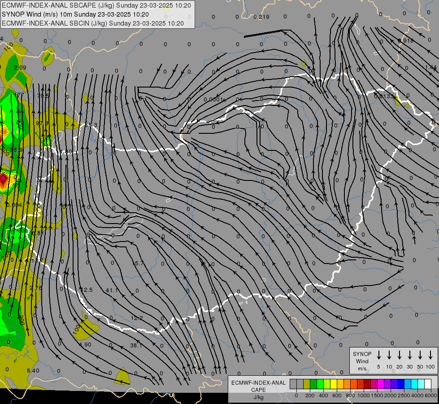Pick the bright magenta CAPE legend swatch

(381, 384)
